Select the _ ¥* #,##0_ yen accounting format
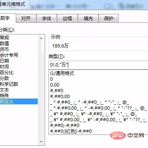Viewport: 148px width, 148px height. click(99, 114)
